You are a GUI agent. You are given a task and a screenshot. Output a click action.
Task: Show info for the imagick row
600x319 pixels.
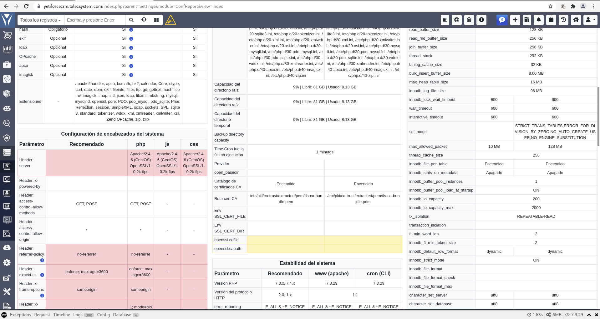tap(131, 75)
